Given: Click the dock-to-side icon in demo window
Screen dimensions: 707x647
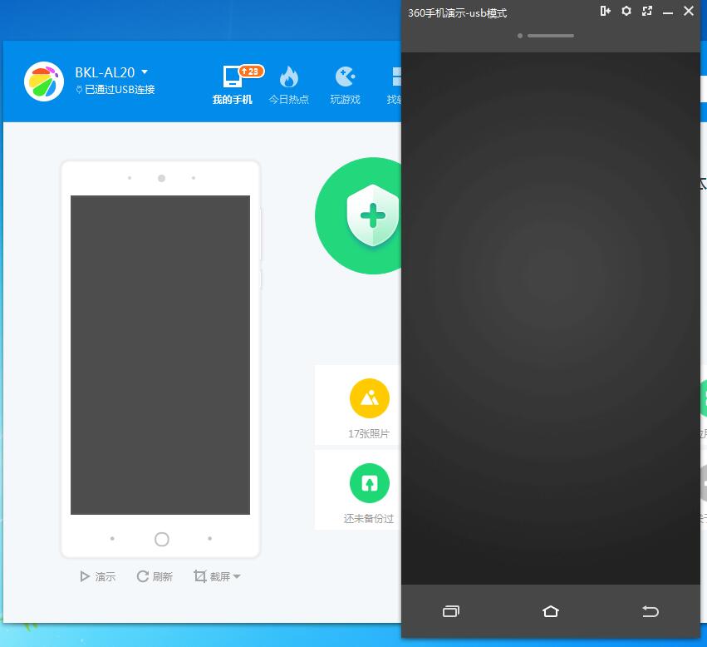Looking at the screenshot, I should coord(605,11).
